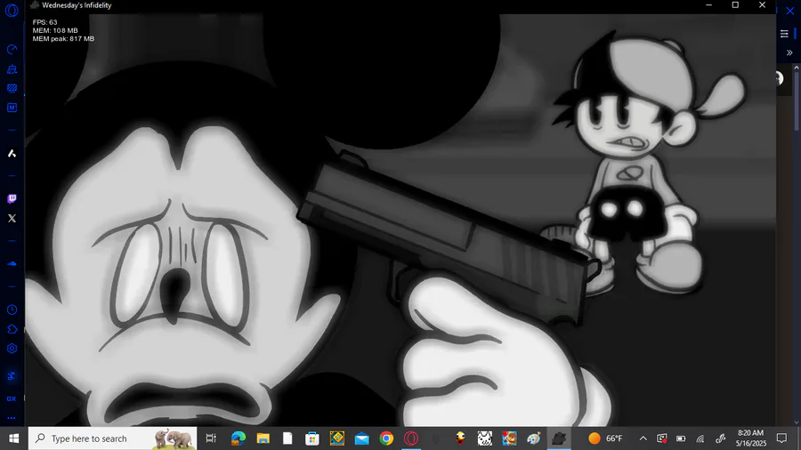Image resolution: width=801 pixels, height=450 pixels.
Task: Open Mail app from taskbar
Action: 361,438
